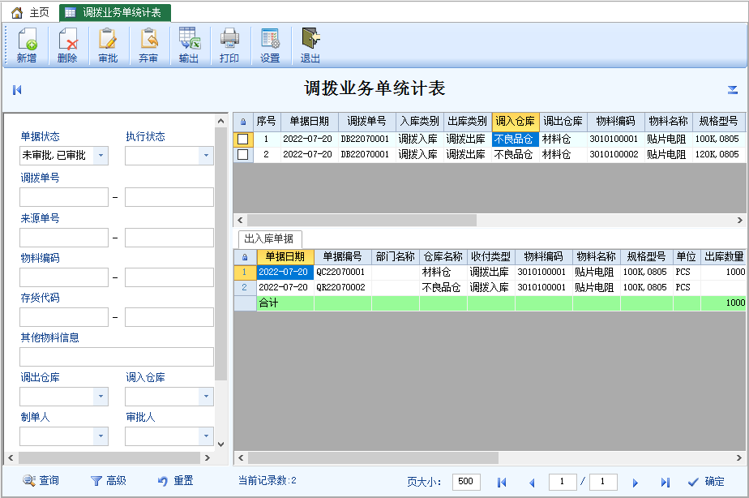Screen dimensions: 749x498
Task: Click the 确定 (Confirm) checkmark button
Action: click(x=706, y=482)
